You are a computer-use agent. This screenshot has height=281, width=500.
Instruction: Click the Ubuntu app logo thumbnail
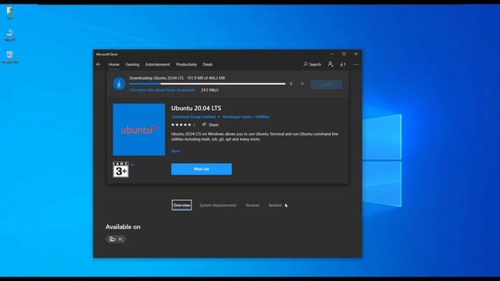tap(139, 130)
